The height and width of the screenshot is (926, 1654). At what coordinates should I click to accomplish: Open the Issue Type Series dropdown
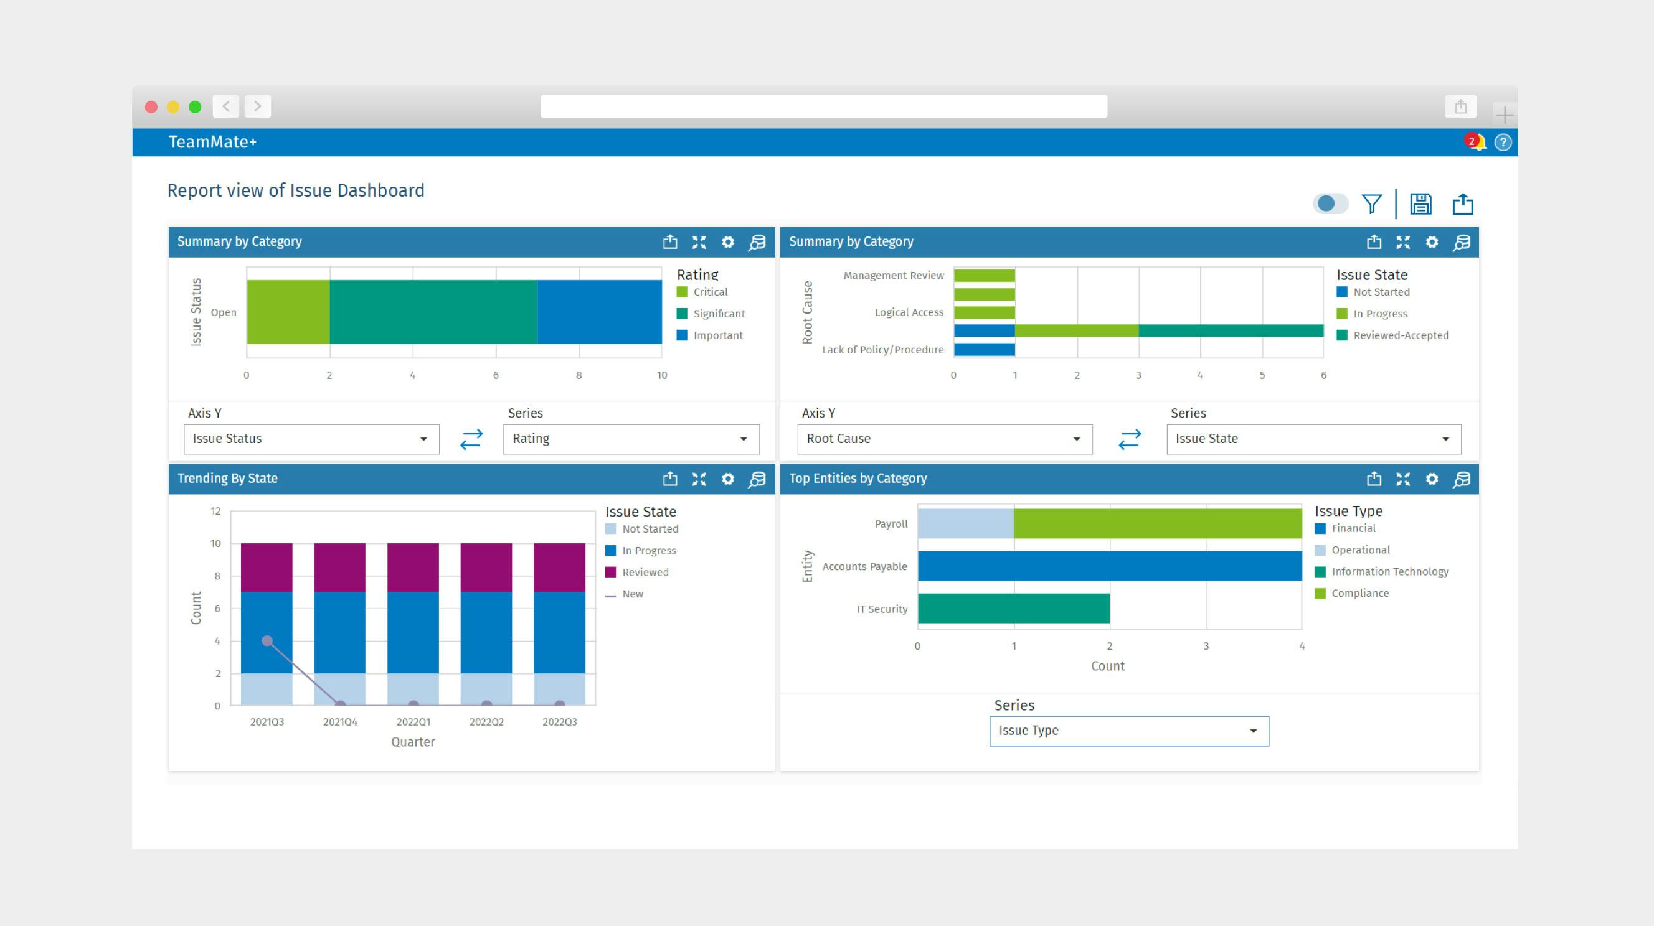[1128, 731]
